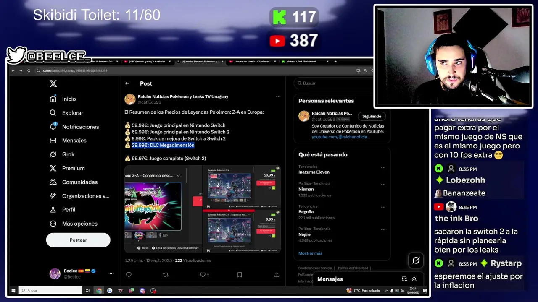
Task: Switch to Stream Kick Dashboard tab
Action: [x=305, y=61]
